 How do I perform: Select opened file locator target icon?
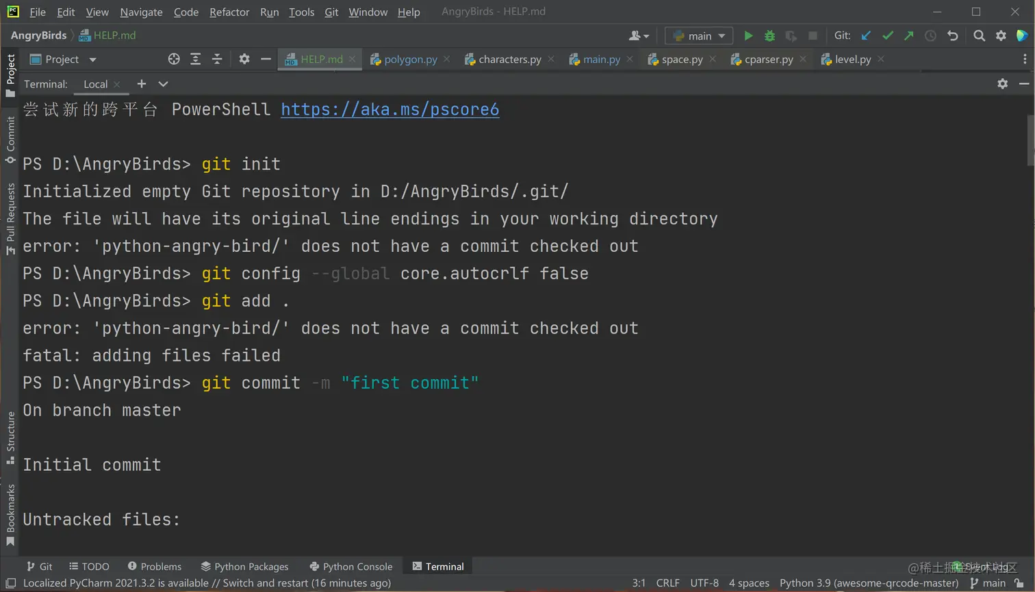(174, 60)
